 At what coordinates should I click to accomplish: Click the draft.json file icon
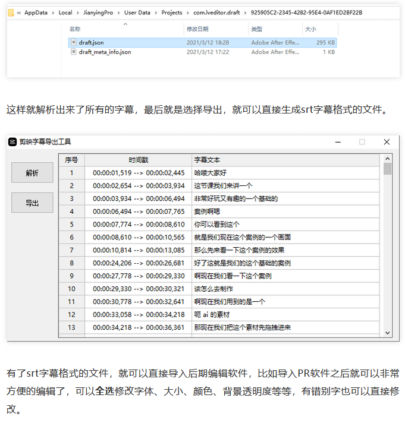pos(73,42)
